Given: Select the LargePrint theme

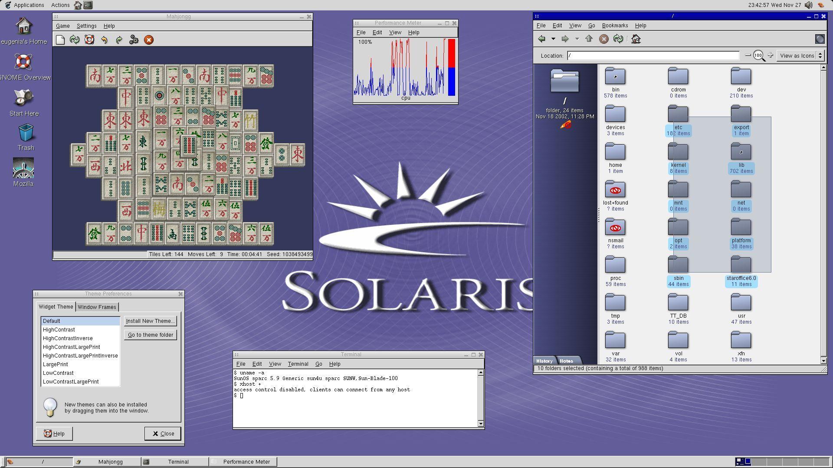Looking at the screenshot, I should coord(80,364).
